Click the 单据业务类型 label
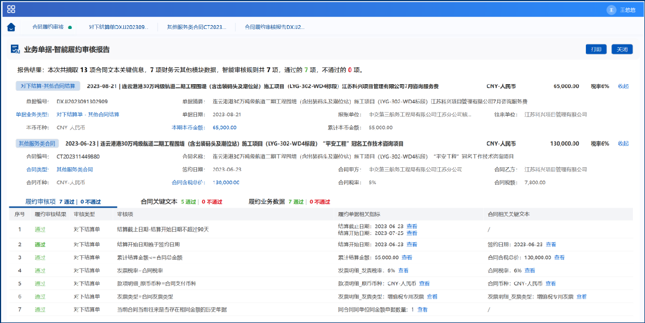The image size is (645, 323). [x=32, y=115]
